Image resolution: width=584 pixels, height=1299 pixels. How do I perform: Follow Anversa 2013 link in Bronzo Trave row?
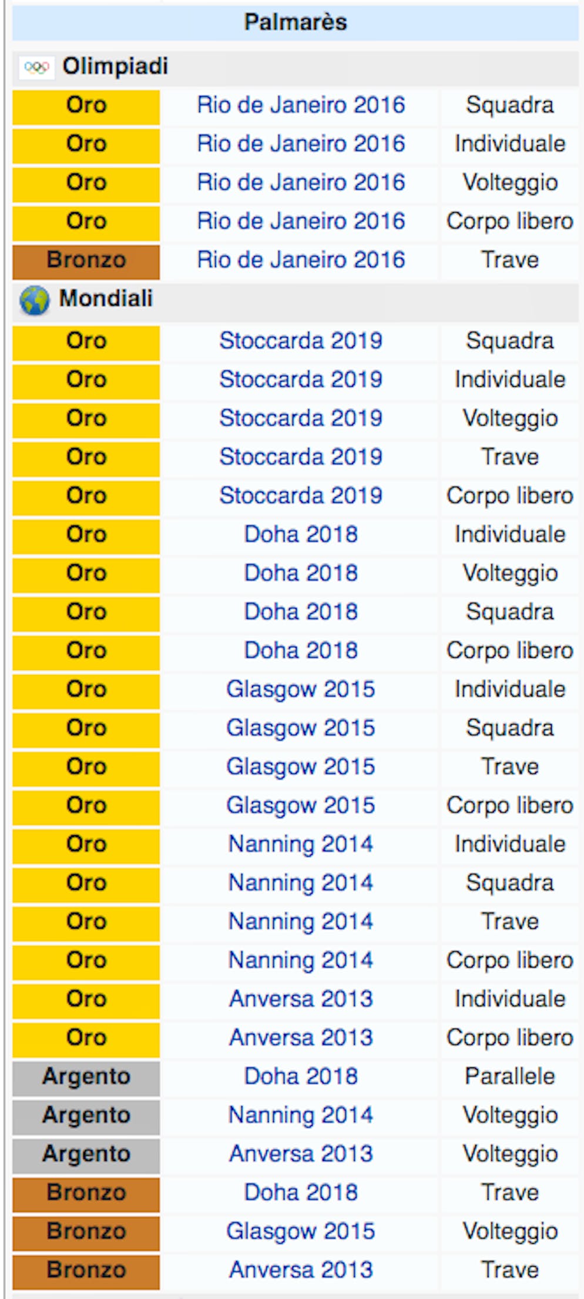301,1270
